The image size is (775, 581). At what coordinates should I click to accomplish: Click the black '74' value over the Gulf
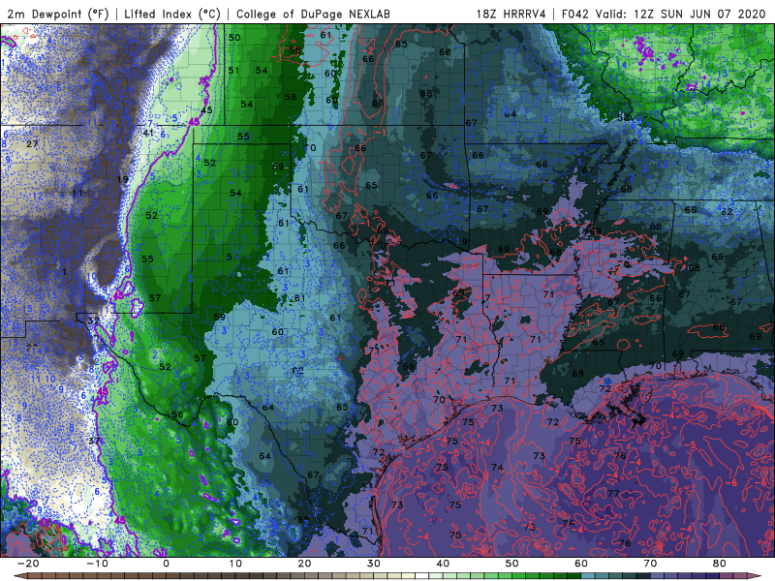tap(497, 468)
